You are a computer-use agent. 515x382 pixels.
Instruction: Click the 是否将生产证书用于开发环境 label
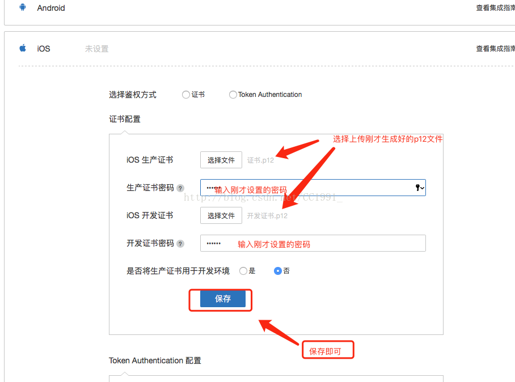178,271
